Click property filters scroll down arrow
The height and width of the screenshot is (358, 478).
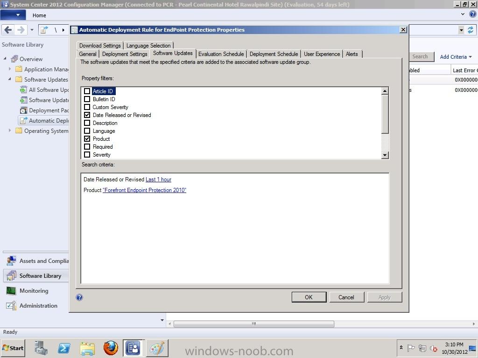click(x=385, y=155)
